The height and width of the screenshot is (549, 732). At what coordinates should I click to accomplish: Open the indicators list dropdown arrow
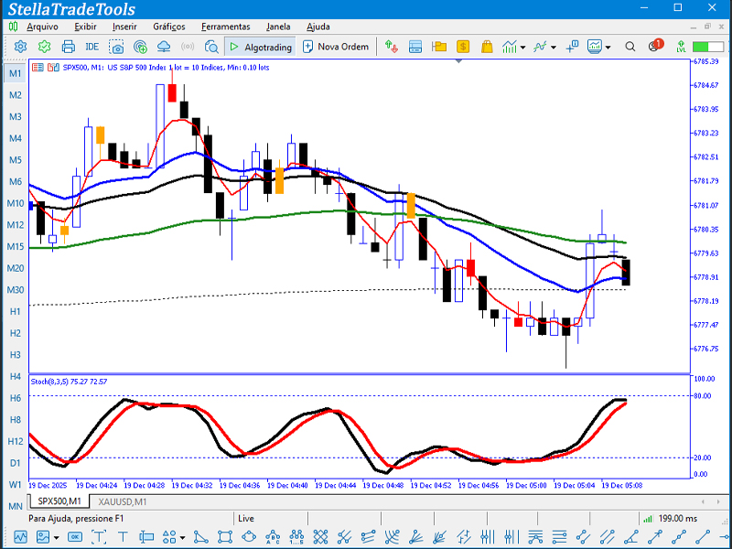555,47
